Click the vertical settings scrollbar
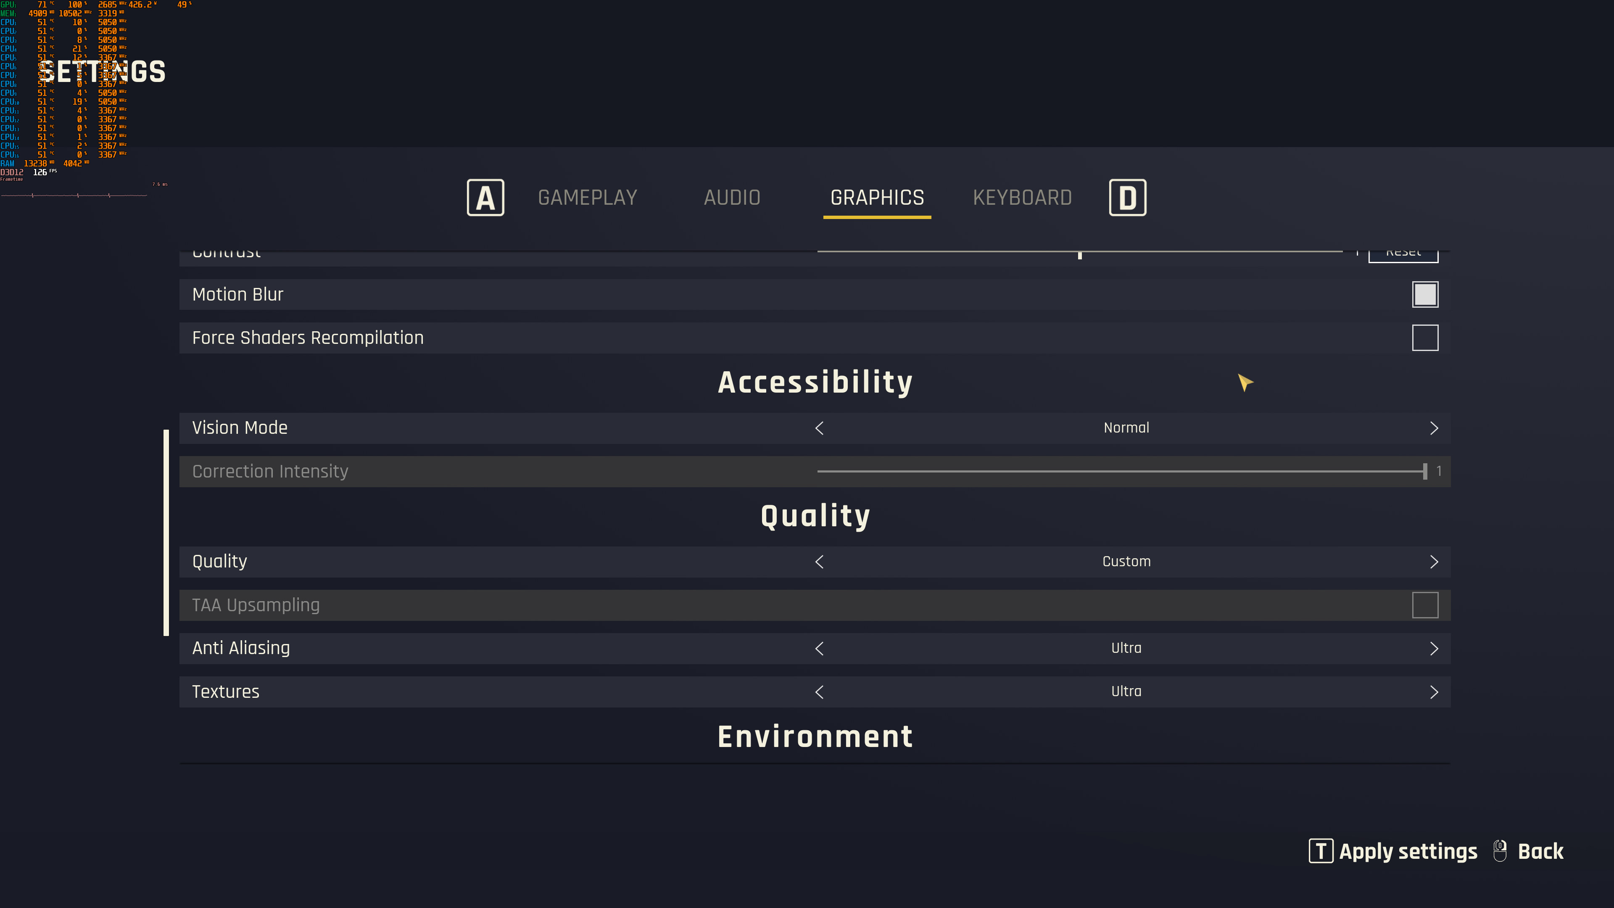This screenshot has width=1614, height=908. [x=166, y=533]
